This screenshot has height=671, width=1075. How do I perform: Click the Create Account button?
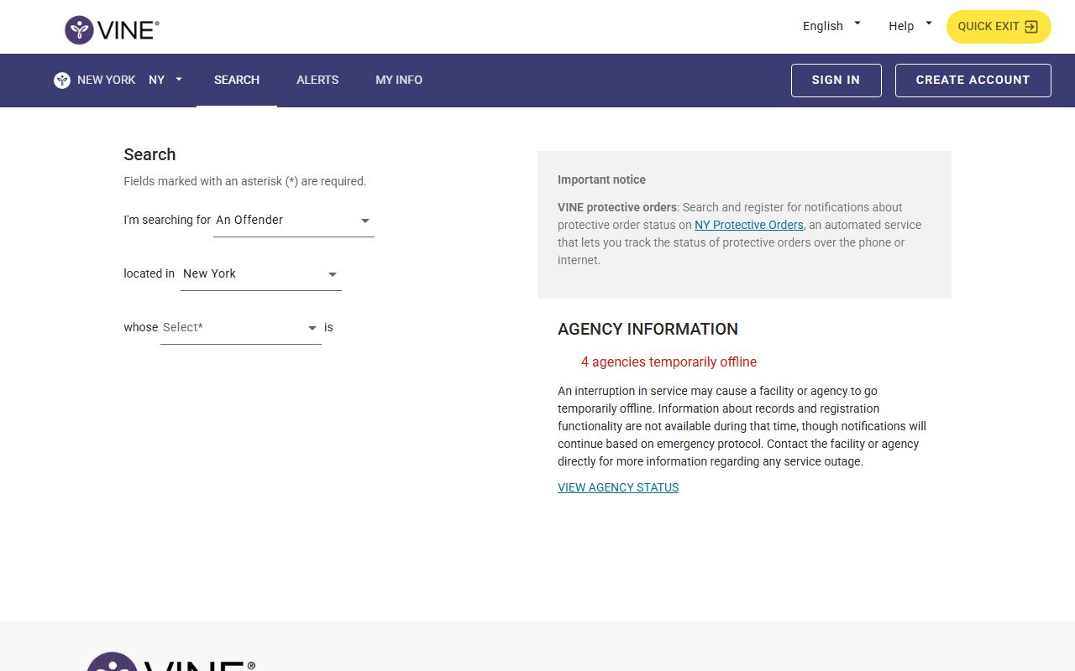pyautogui.click(x=973, y=81)
